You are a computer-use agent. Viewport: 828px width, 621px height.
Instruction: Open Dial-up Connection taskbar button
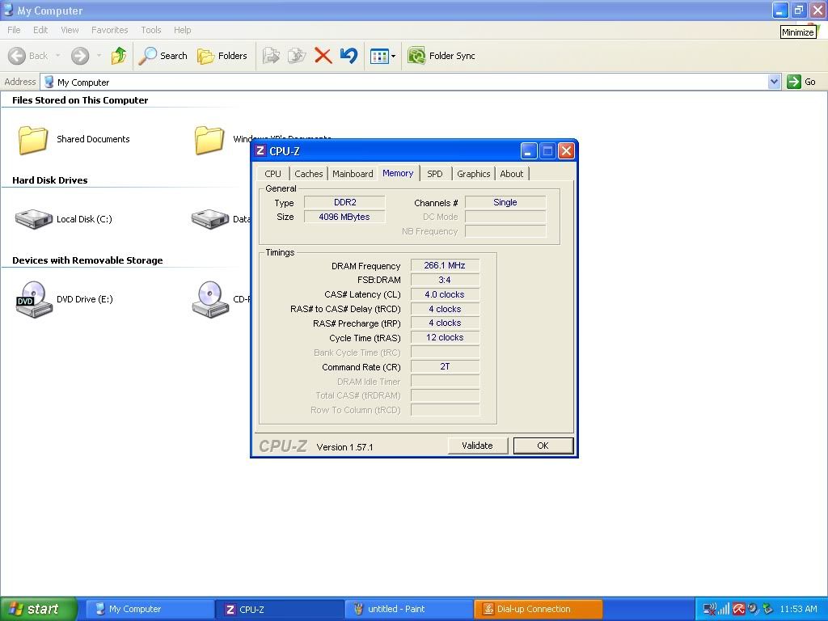pos(538,609)
